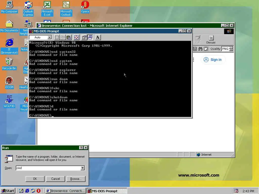The height and width of the screenshot is (194, 259).
Task: Click the Copy icon in MS-DOS Prompt toolbar
Action: click(x=63, y=37)
